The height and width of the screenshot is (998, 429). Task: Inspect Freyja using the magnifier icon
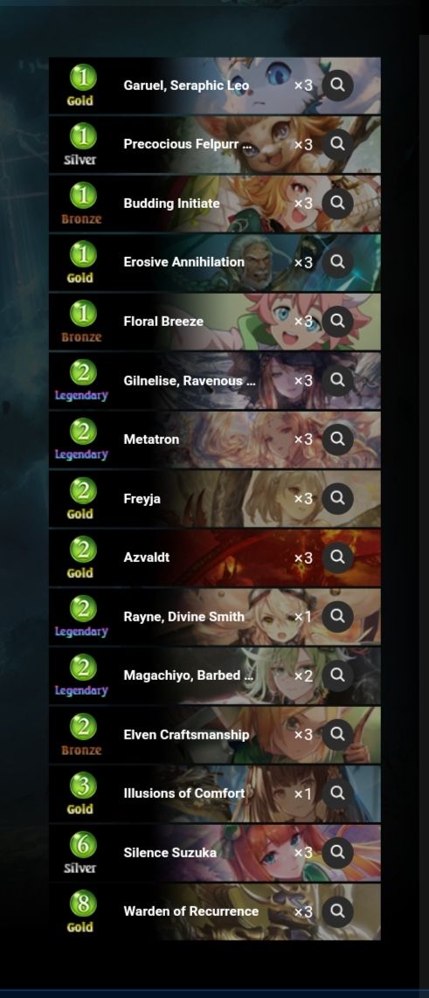point(337,498)
